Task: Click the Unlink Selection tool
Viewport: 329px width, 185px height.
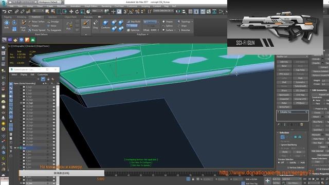Action: pyautogui.click(x=22, y=11)
